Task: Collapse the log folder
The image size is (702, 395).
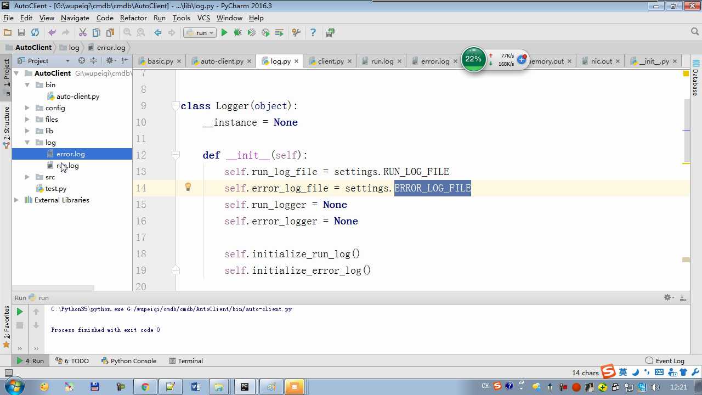Action: pos(27,142)
